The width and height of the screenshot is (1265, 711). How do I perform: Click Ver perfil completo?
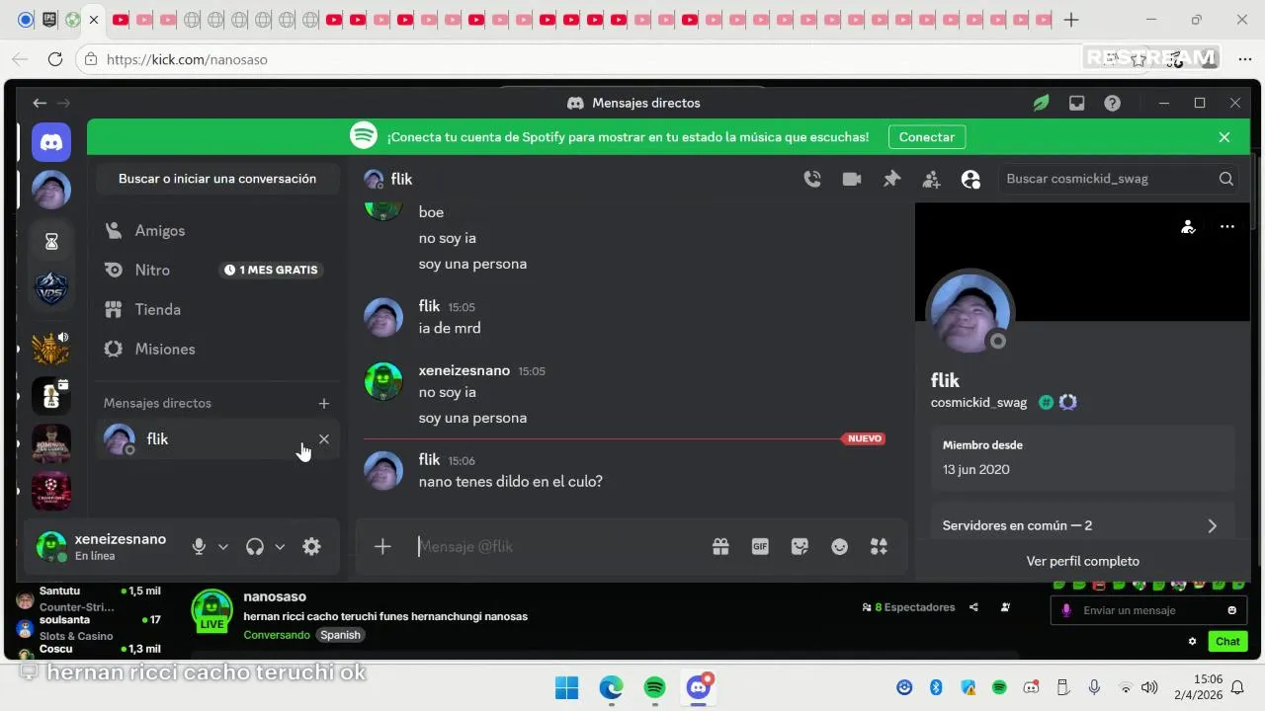tap(1083, 561)
